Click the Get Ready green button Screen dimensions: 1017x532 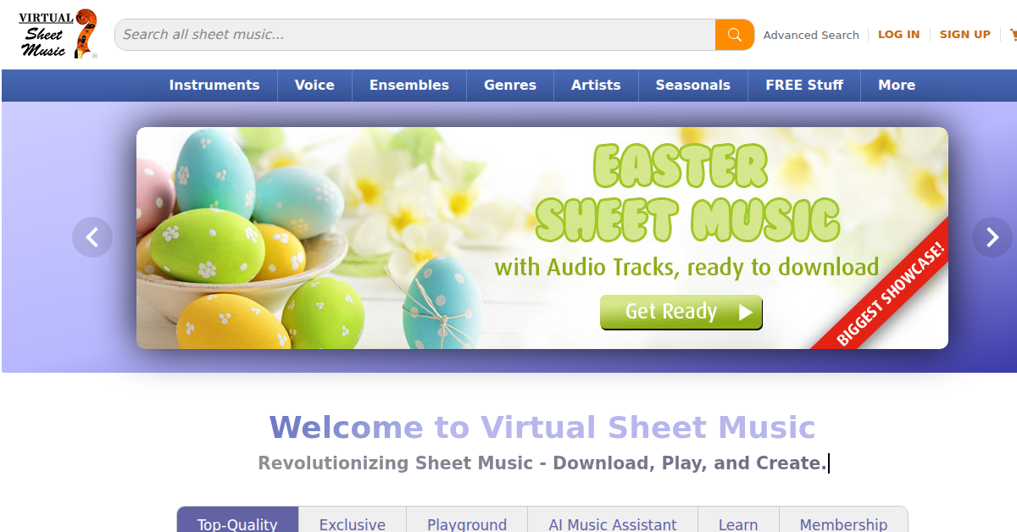[x=681, y=312]
